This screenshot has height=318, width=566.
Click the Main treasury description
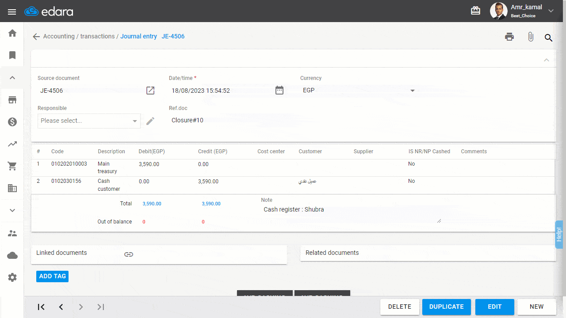(x=107, y=167)
